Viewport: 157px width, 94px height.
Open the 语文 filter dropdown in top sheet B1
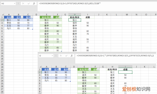click(x=22, y=17)
